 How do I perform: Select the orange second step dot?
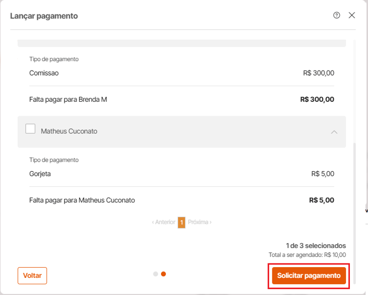click(x=164, y=274)
